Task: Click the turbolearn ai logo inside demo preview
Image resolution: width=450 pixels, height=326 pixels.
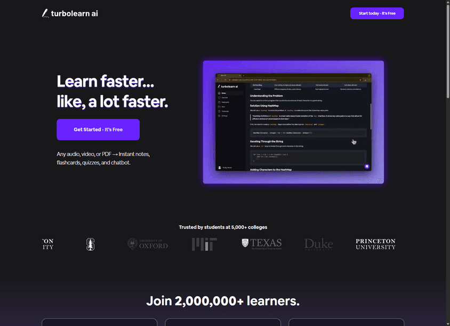Action: 228,86
